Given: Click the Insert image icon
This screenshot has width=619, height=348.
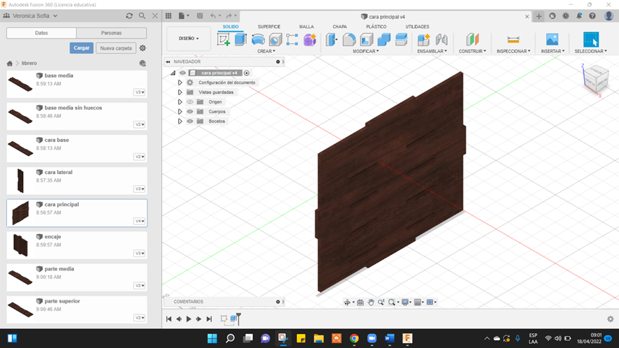Looking at the screenshot, I should pyautogui.click(x=552, y=40).
